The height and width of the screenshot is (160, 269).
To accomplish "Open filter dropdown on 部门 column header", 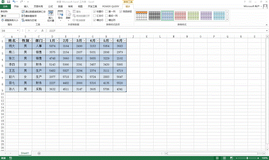I will (44, 40).
